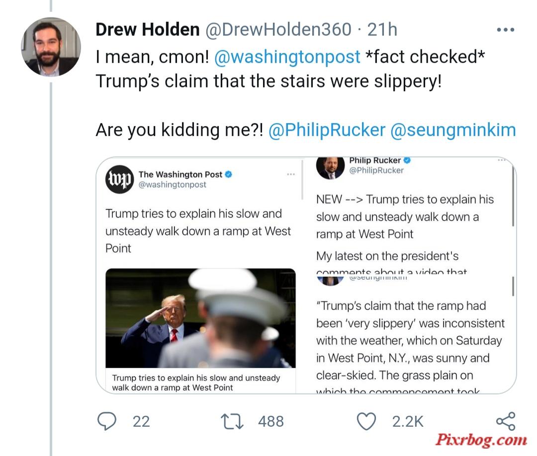Click the reply speech bubble icon
The width and height of the screenshot is (537, 456).
(x=107, y=421)
